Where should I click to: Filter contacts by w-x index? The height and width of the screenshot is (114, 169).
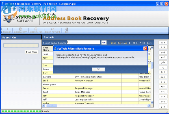tap(163, 102)
